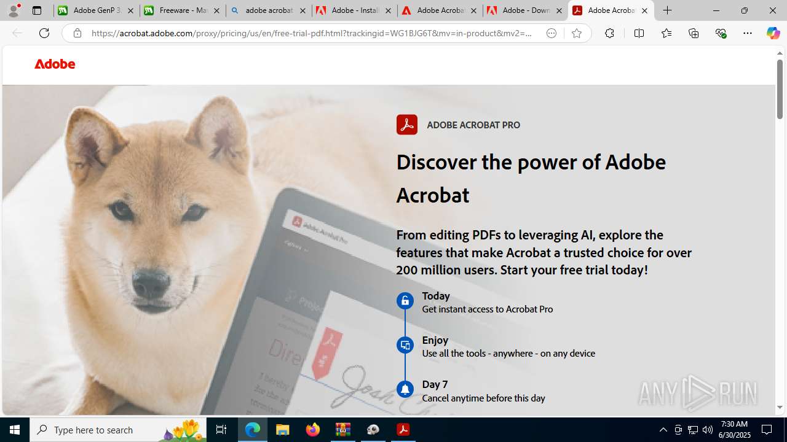The image size is (787, 442).
Task: Open File Explorer from taskbar
Action: click(x=283, y=430)
